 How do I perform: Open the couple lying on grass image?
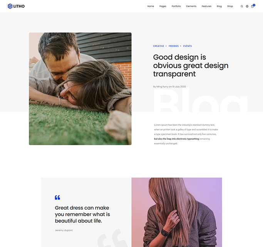pos(80,89)
